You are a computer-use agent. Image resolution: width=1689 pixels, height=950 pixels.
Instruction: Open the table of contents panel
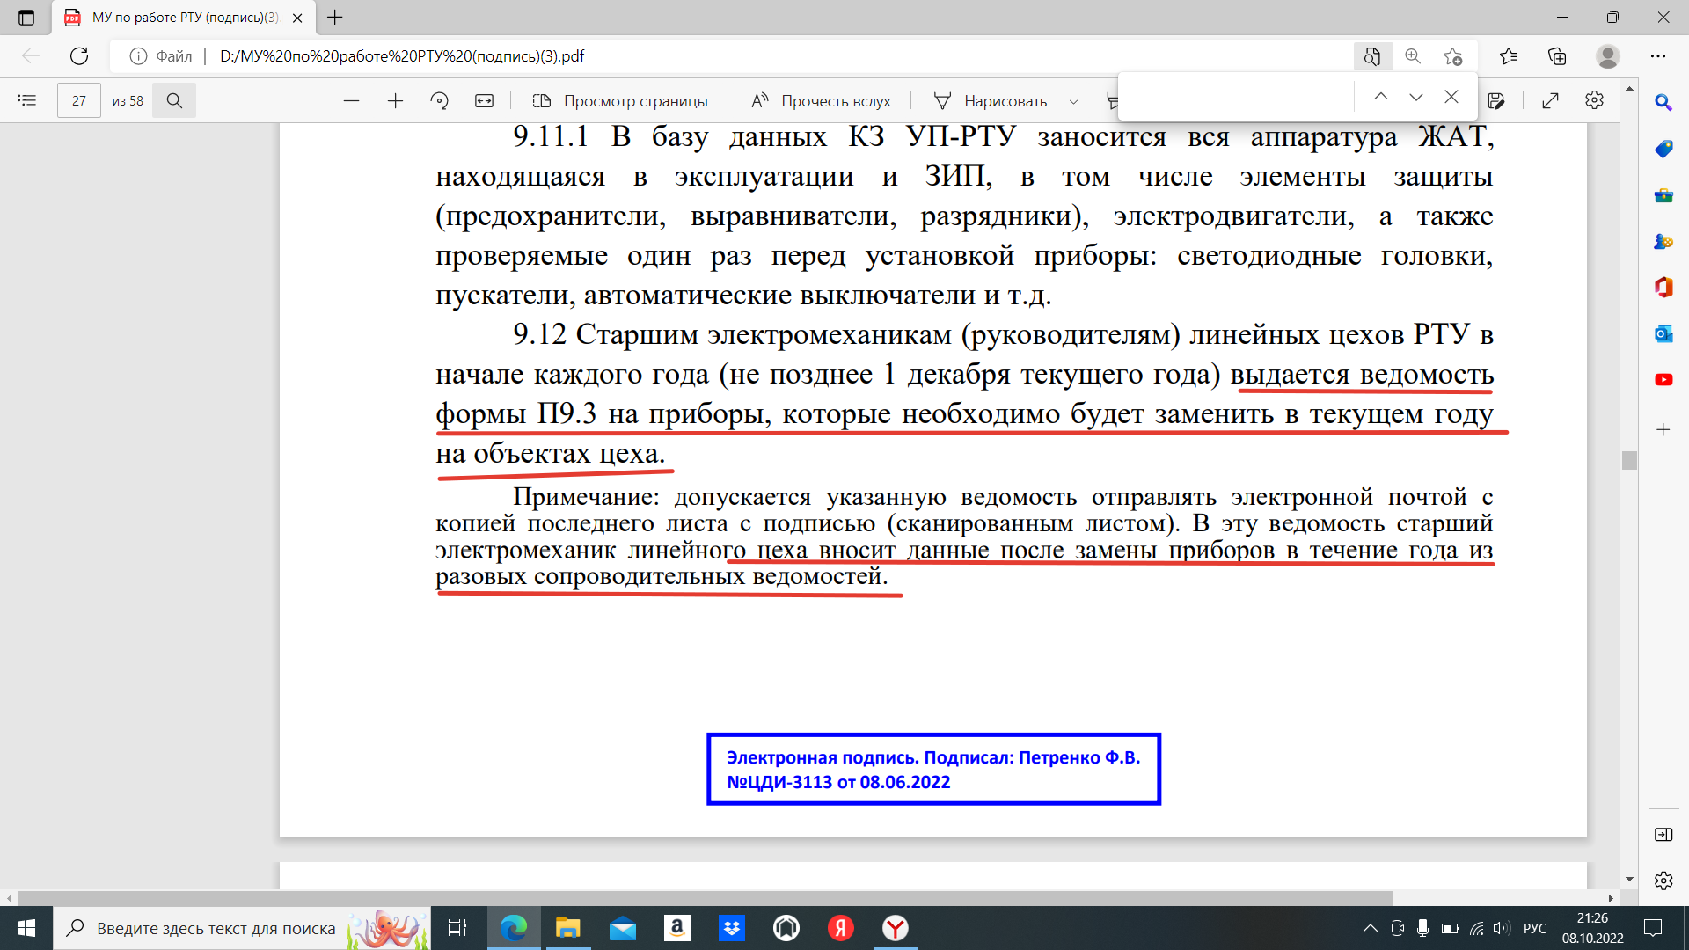click(27, 100)
